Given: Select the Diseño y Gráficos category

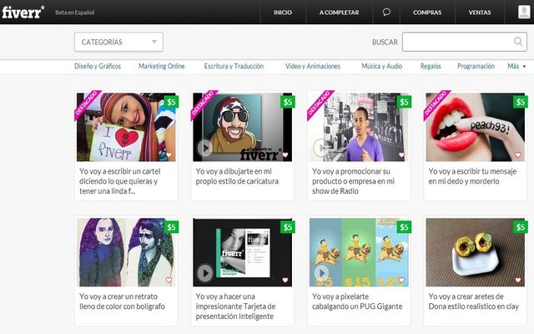Looking at the screenshot, I should (x=99, y=66).
